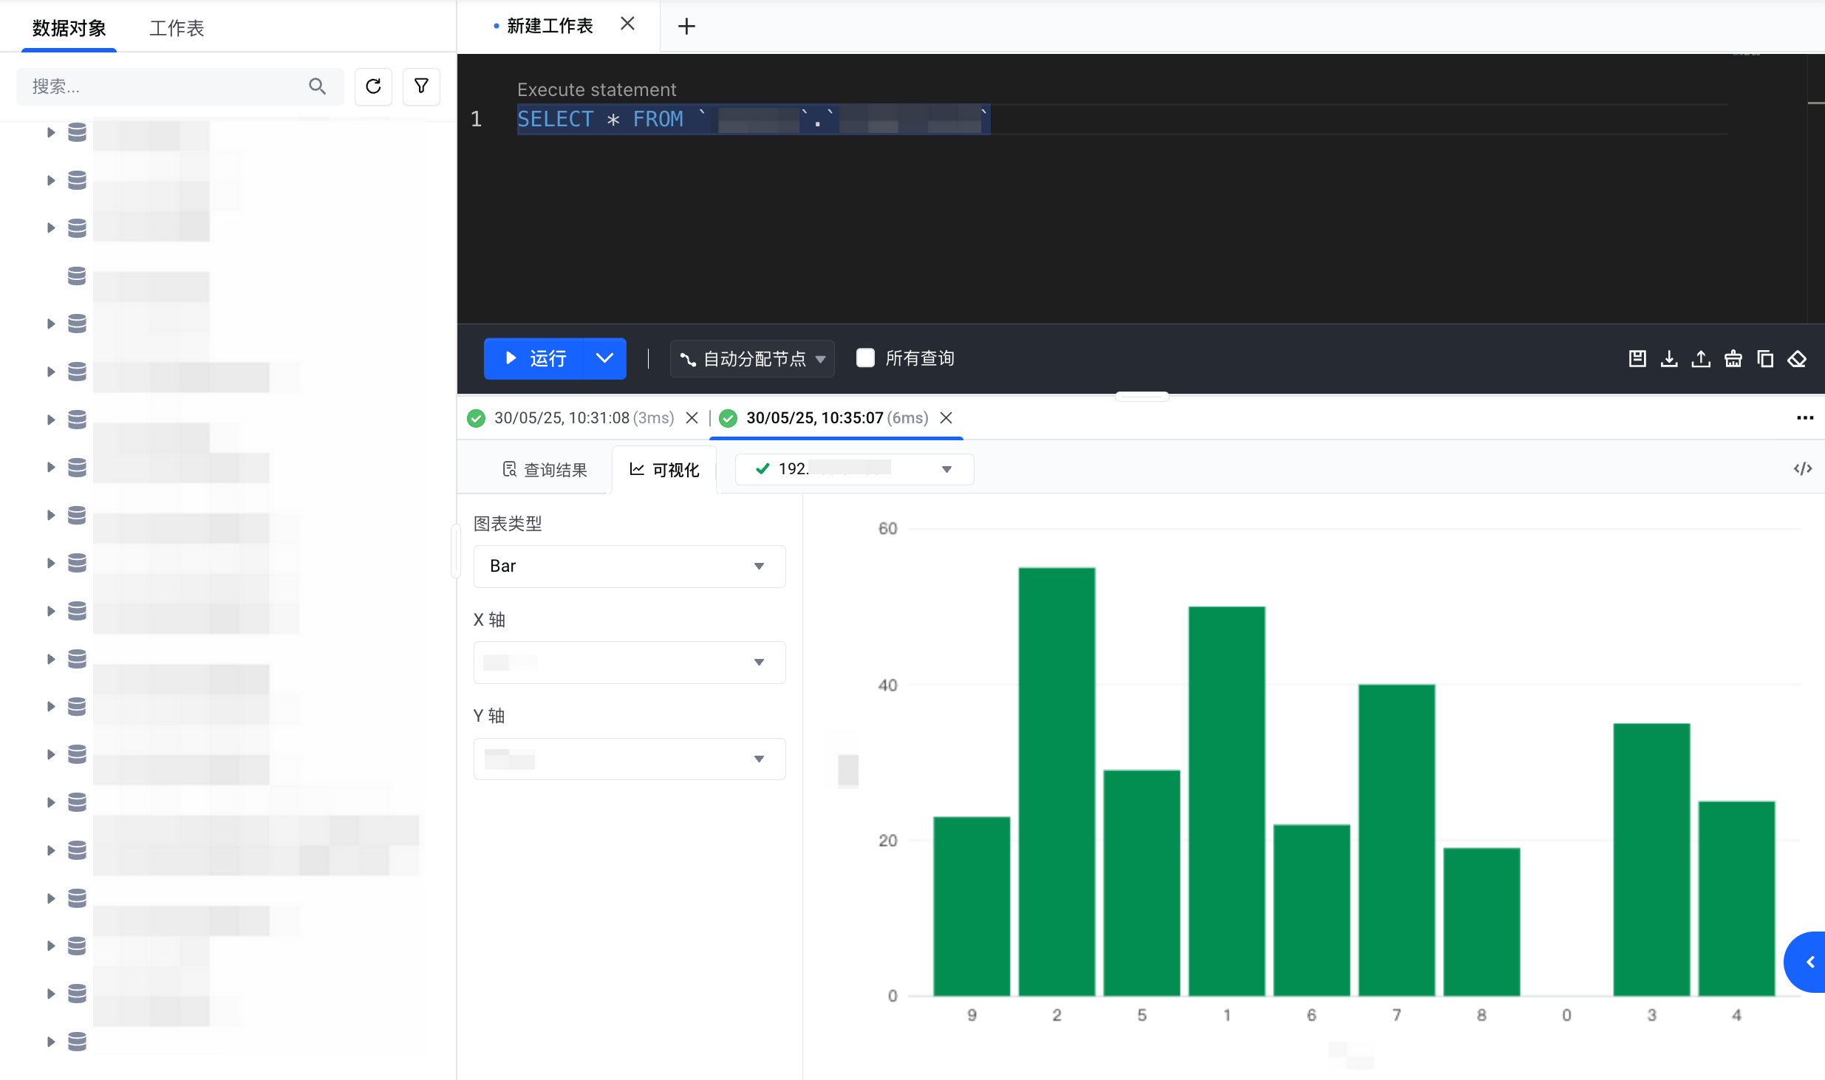The image size is (1825, 1080).
Task: Click the copy (stacked pages) icon in the editor toolbar
Action: (1765, 359)
